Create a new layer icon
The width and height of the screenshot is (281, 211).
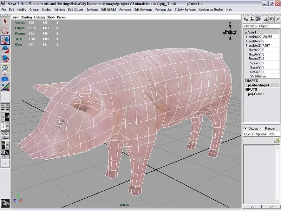point(277,141)
